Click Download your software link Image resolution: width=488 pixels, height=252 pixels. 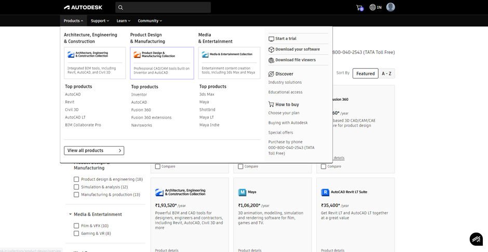(297, 49)
